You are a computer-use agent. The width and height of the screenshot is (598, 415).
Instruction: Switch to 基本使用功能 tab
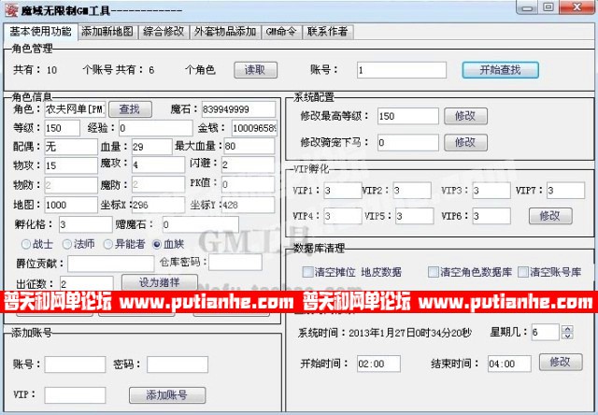coord(40,31)
